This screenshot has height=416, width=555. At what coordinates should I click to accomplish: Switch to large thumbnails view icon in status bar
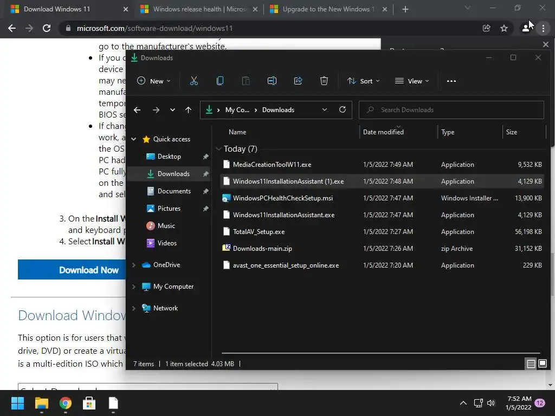coord(542,363)
